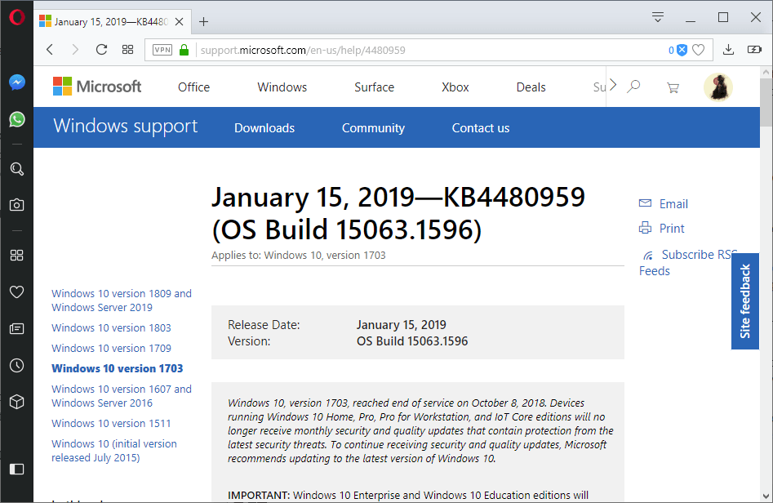The width and height of the screenshot is (773, 503).
Task: Open the Xbox menu item
Action: pos(455,87)
